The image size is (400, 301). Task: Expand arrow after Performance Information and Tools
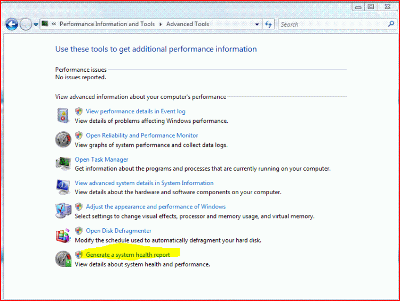(161, 24)
